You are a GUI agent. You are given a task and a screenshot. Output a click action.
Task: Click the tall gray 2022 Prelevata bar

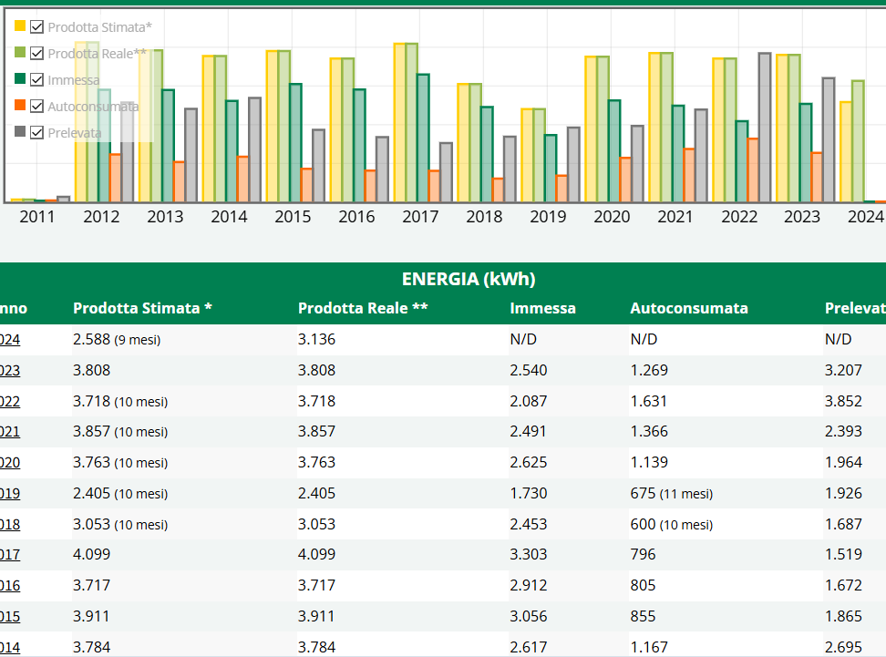pos(765,128)
